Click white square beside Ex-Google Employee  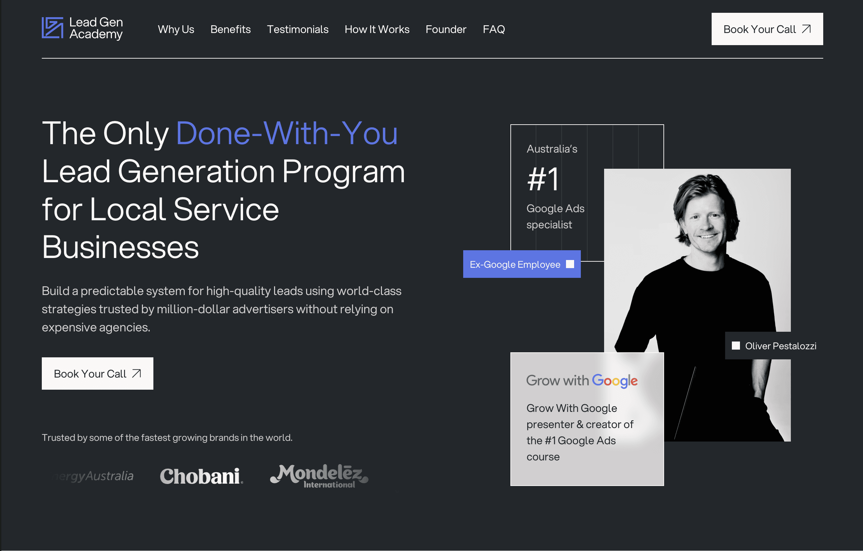[x=570, y=264]
